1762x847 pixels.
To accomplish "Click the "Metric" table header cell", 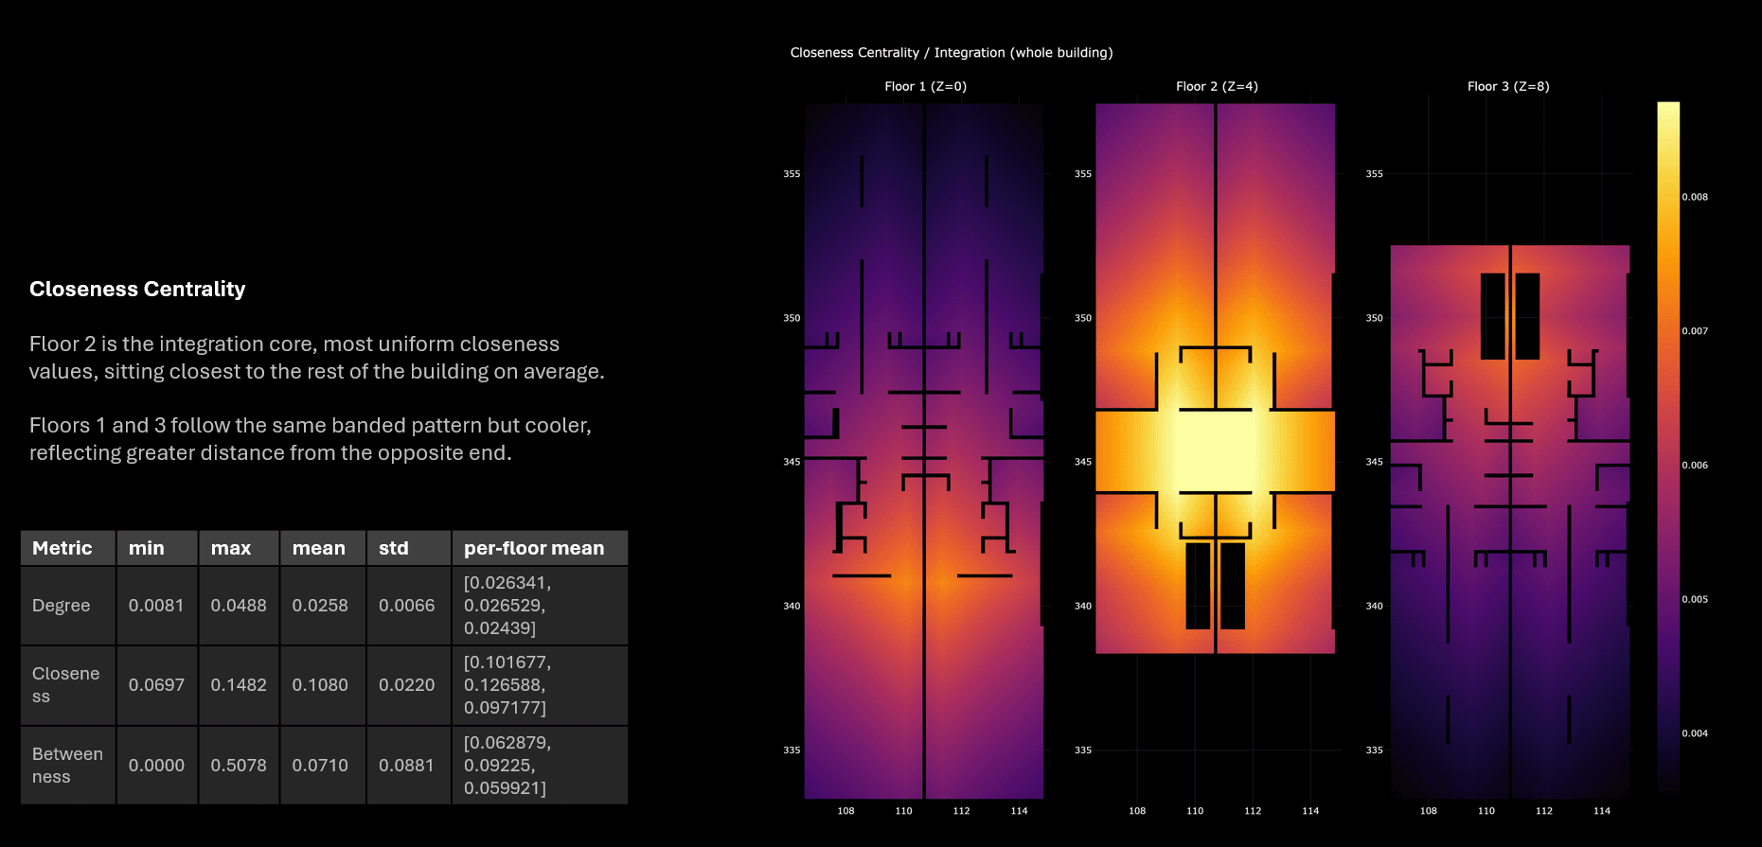I will 68,548.
